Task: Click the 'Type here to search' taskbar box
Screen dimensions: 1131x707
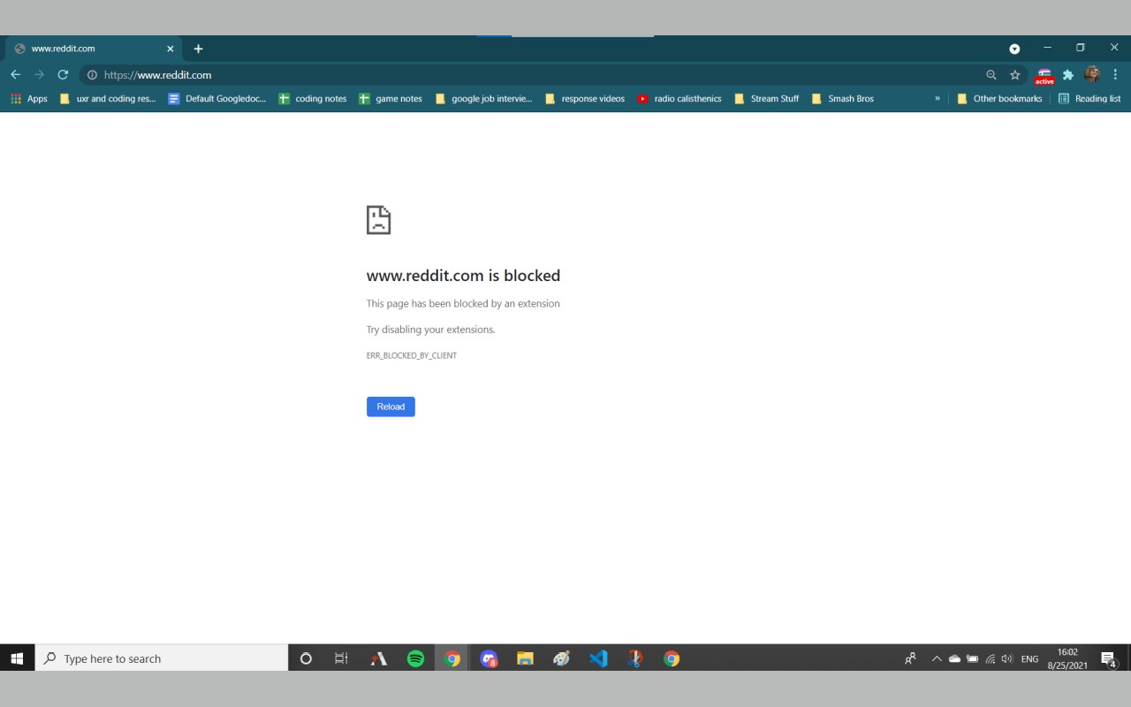Action: pyautogui.click(x=162, y=658)
